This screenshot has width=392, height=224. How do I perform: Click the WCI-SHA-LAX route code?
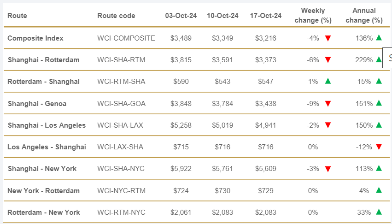point(121,125)
